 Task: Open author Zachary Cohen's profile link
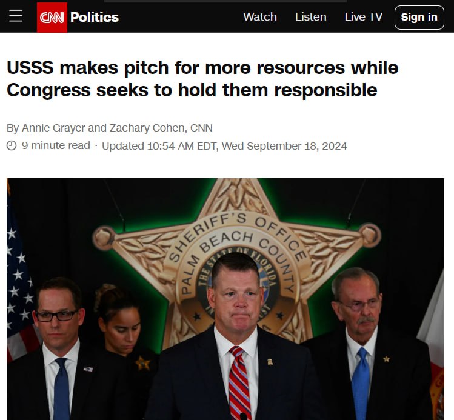pos(147,128)
